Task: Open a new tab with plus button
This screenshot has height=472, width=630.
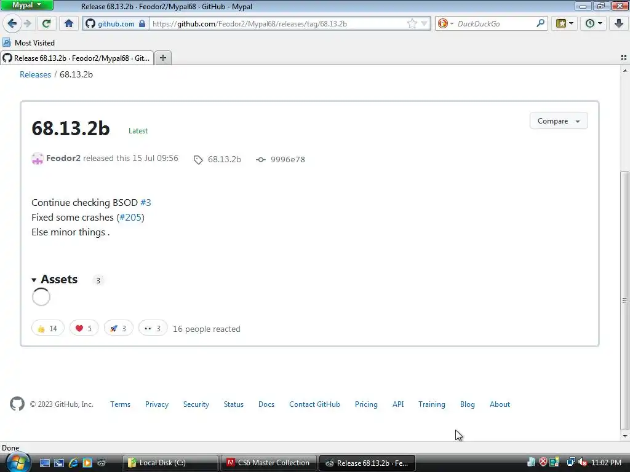Action: coord(162,58)
